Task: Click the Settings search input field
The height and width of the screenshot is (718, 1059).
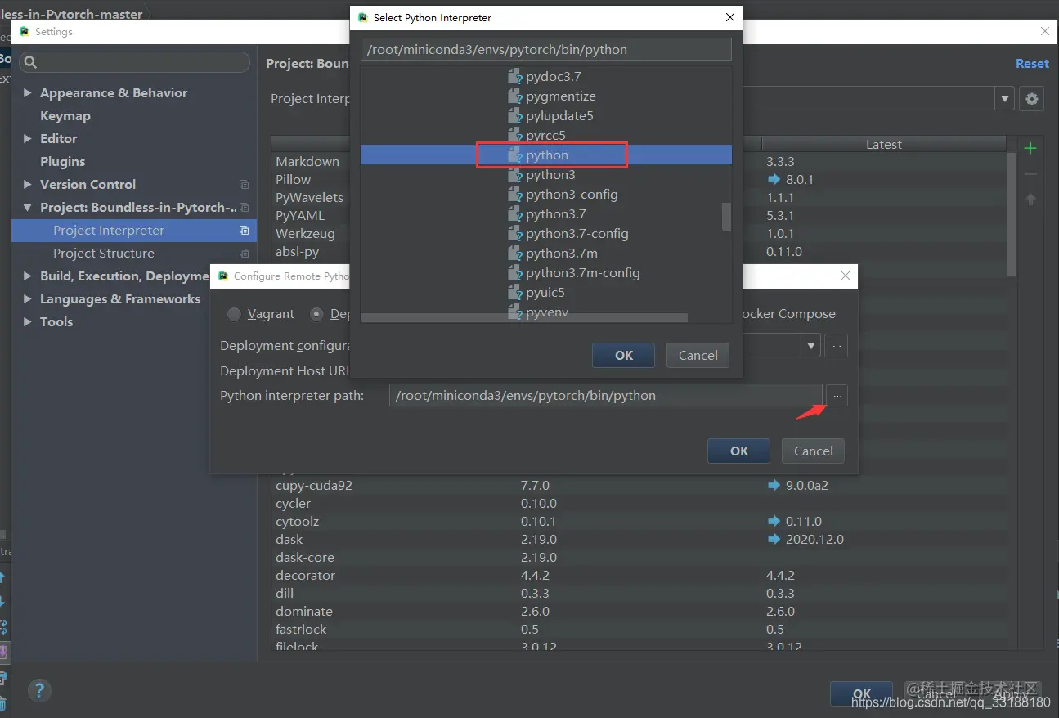Action: coord(134,62)
